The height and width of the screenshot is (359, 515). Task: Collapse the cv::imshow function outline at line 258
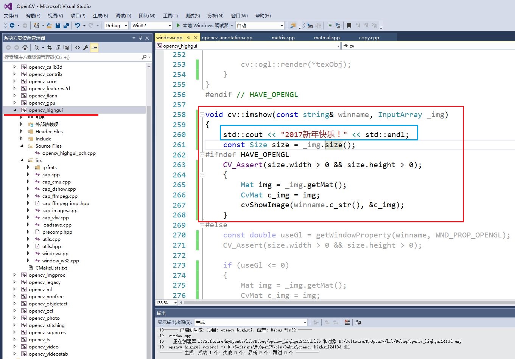[202, 115]
